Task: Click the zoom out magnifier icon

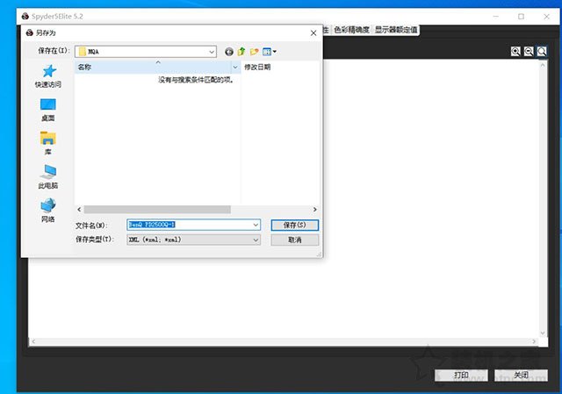Action: [529, 51]
